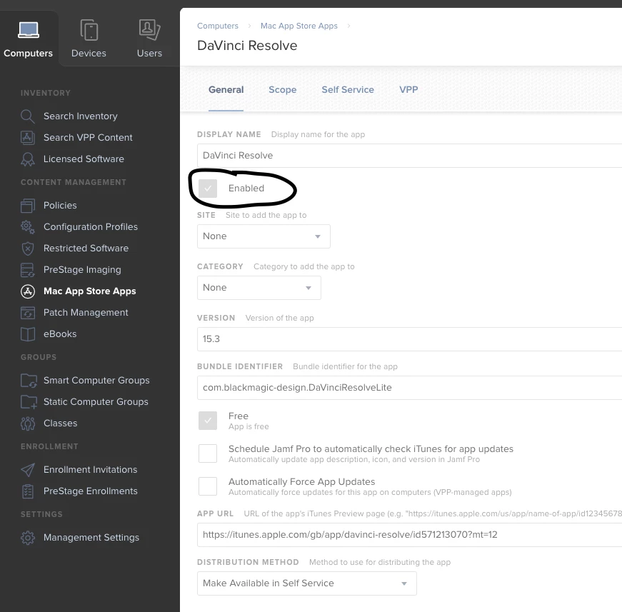Screen dimensions: 622x612
Task: Open Patch Management page
Action: pyautogui.click(x=86, y=313)
